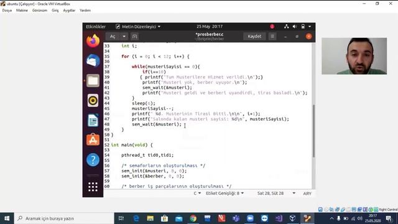Open VirtualBox Görünüm menu

[x=40, y=11]
